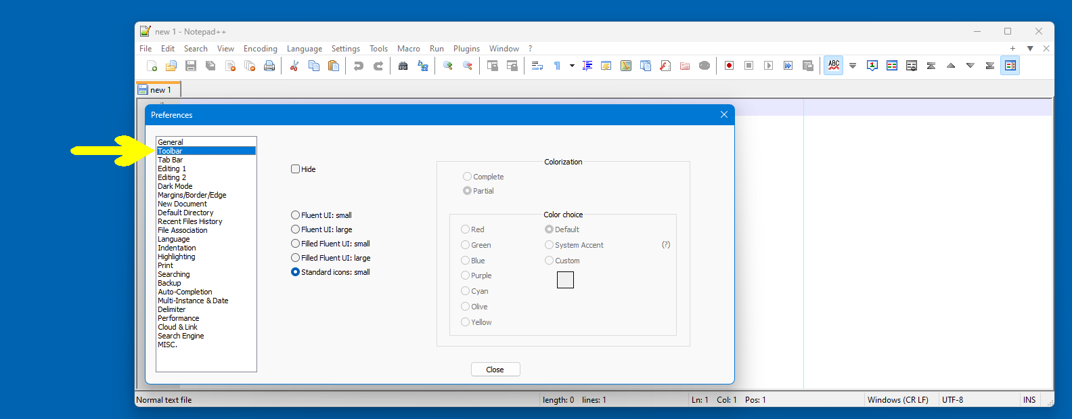
Task: Click the Undo arrow icon
Action: pos(359,66)
